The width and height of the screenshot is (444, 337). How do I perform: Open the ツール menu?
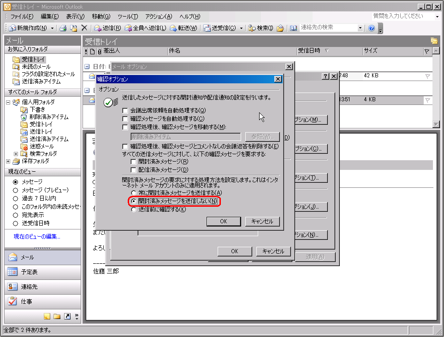click(x=128, y=17)
